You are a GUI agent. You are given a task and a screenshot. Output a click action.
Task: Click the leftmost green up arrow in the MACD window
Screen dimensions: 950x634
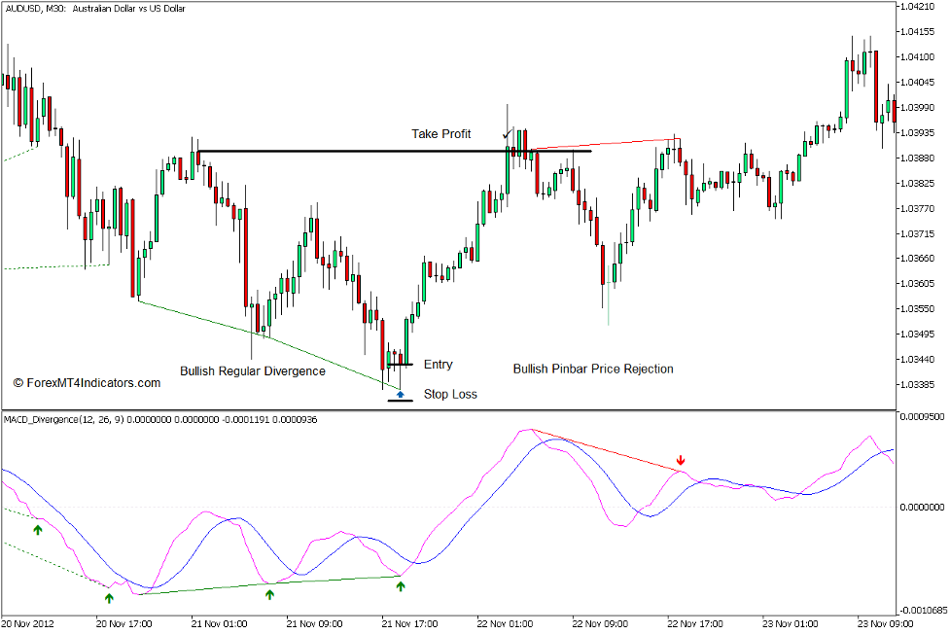tap(37, 532)
